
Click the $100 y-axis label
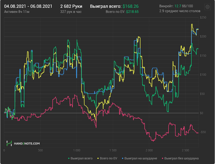pos(203,74)
